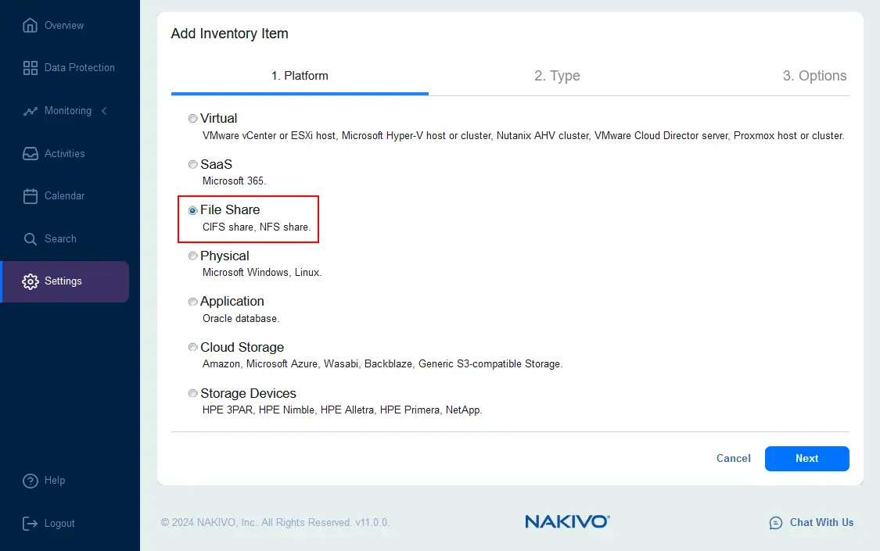Click the Application label text

(232, 301)
